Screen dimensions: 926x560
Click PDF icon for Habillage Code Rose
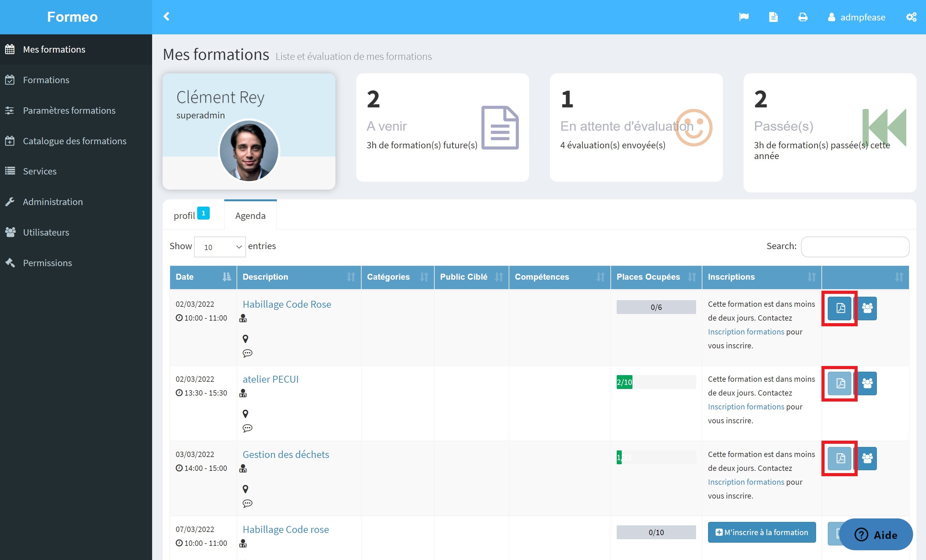point(840,308)
